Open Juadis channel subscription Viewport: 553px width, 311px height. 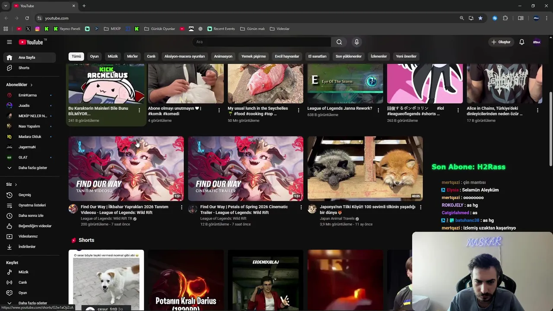coord(29,105)
